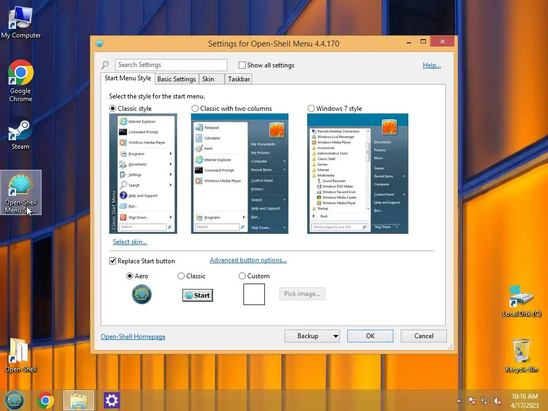Click the shell Start button on taskbar

14,400
